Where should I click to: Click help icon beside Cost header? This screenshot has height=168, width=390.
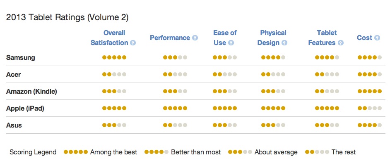377,38
